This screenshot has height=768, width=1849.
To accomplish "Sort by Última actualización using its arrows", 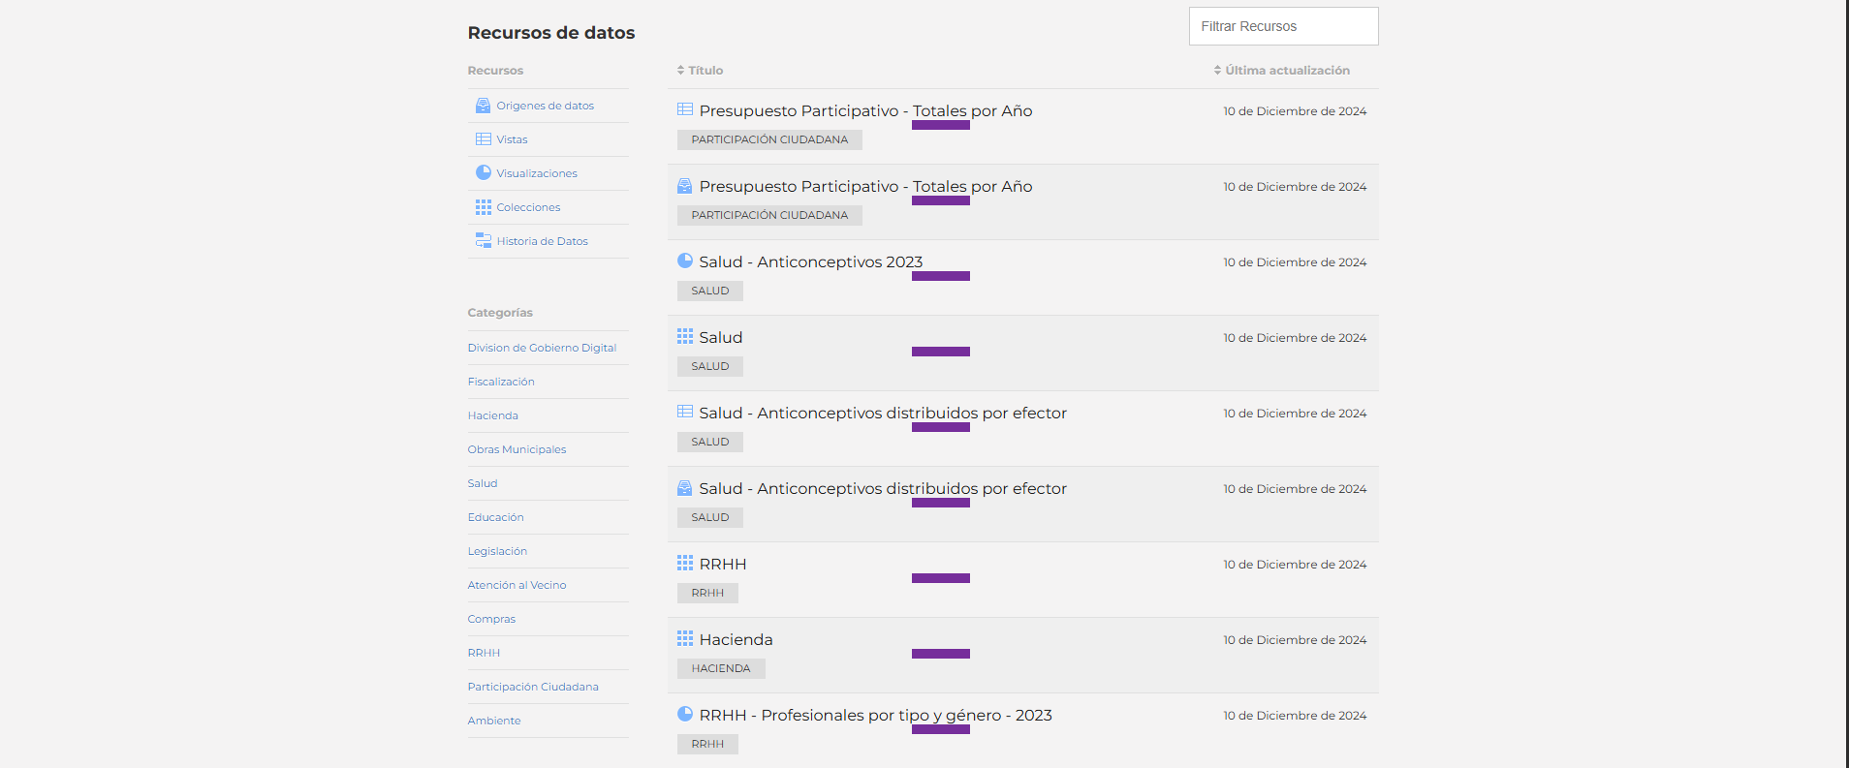I will pos(1217,71).
